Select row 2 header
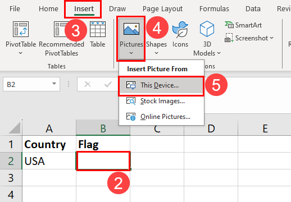The width and height of the screenshot is (291, 202). pyautogui.click(x=11, y=161)
